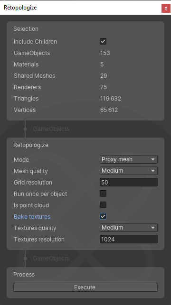Image resolution: width=171 pixels, height=305 pixels.
Task: Uncheck the Bake textures checkbox
Action: 103,216
